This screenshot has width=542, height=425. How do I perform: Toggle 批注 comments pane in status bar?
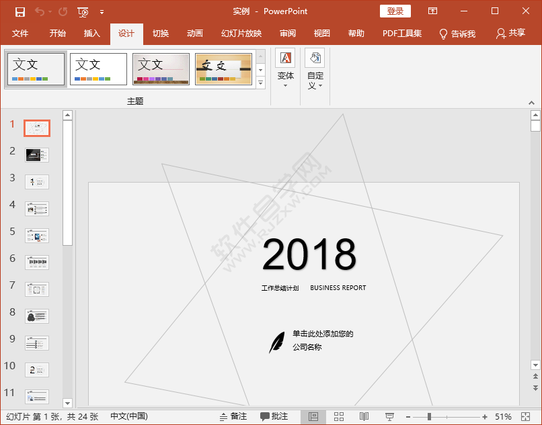(274, 417)
